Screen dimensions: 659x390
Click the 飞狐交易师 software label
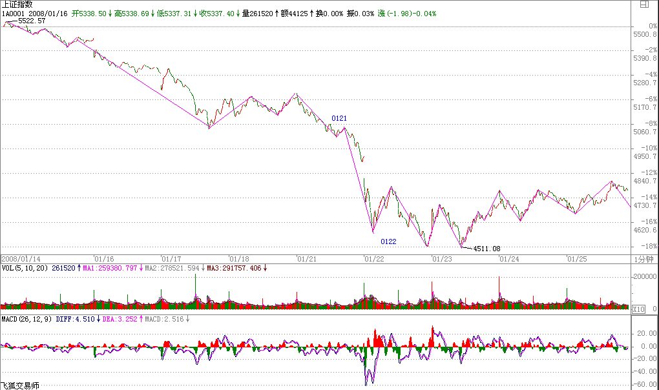[x=20, y=385]
